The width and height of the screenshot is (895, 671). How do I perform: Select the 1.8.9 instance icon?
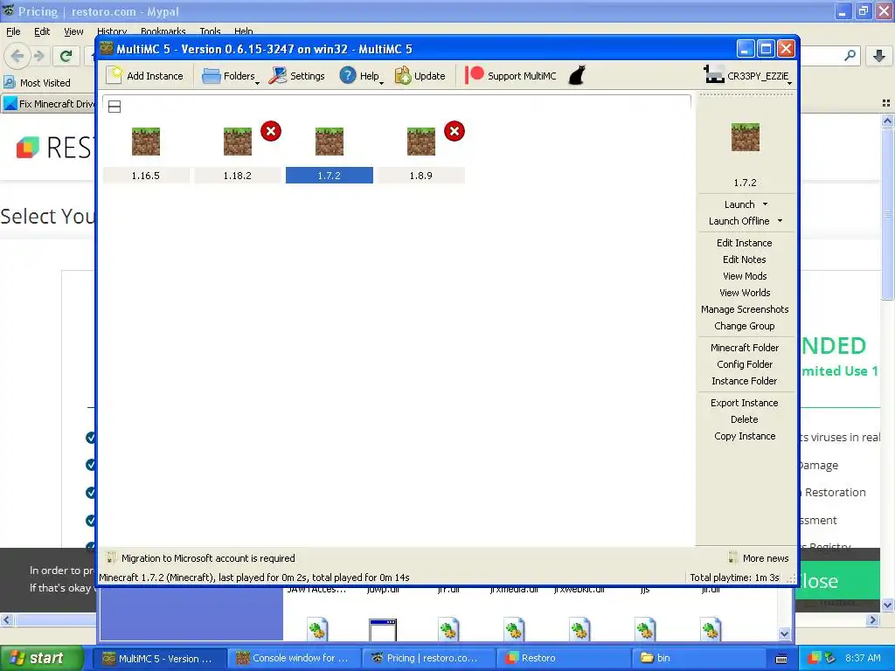pyautogui.click(x=421, y=141)
